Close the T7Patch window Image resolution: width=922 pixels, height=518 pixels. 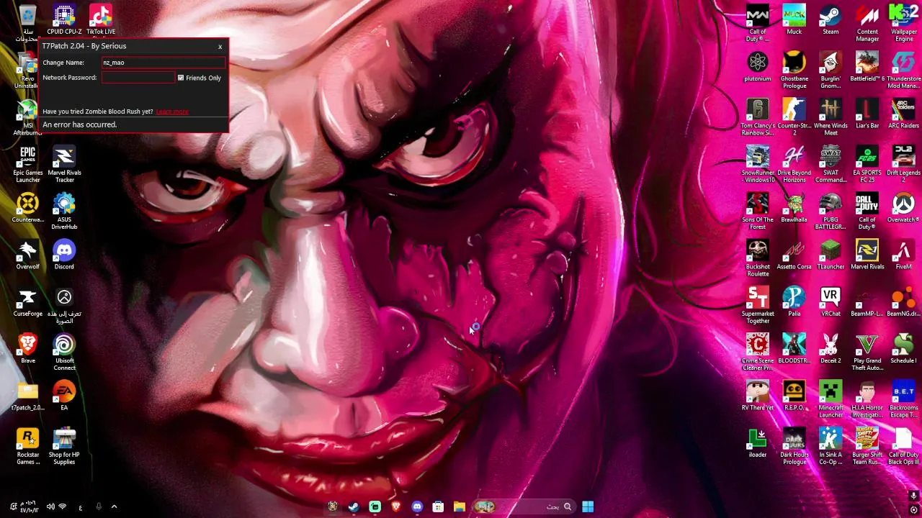coord(220,47)
